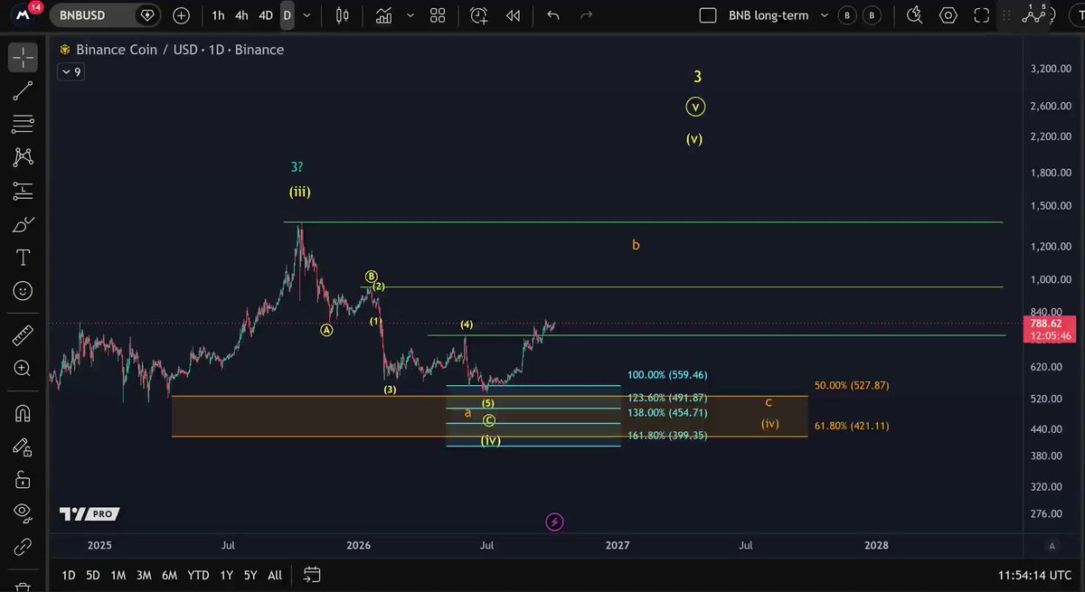Select the D daily timeframe
The width and height of the screenshot is (1085, 592).
coord(287,15)
